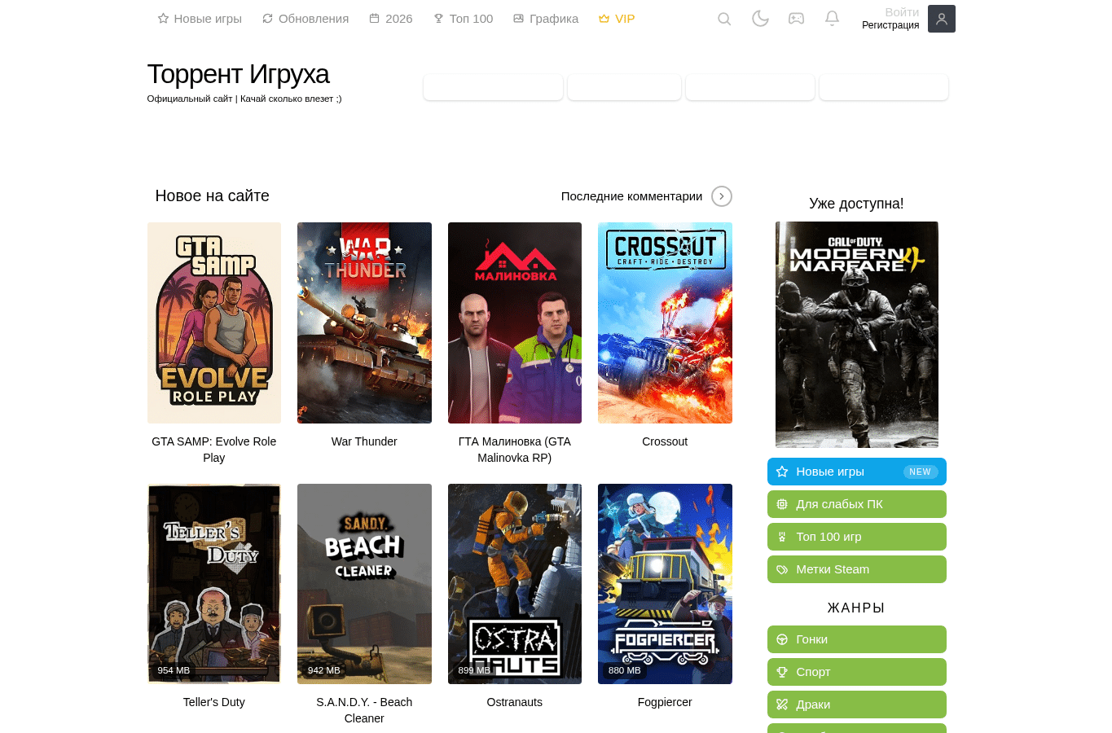Open GTA SAMP Evolve Role Play cover

click(x=214, y=323)
